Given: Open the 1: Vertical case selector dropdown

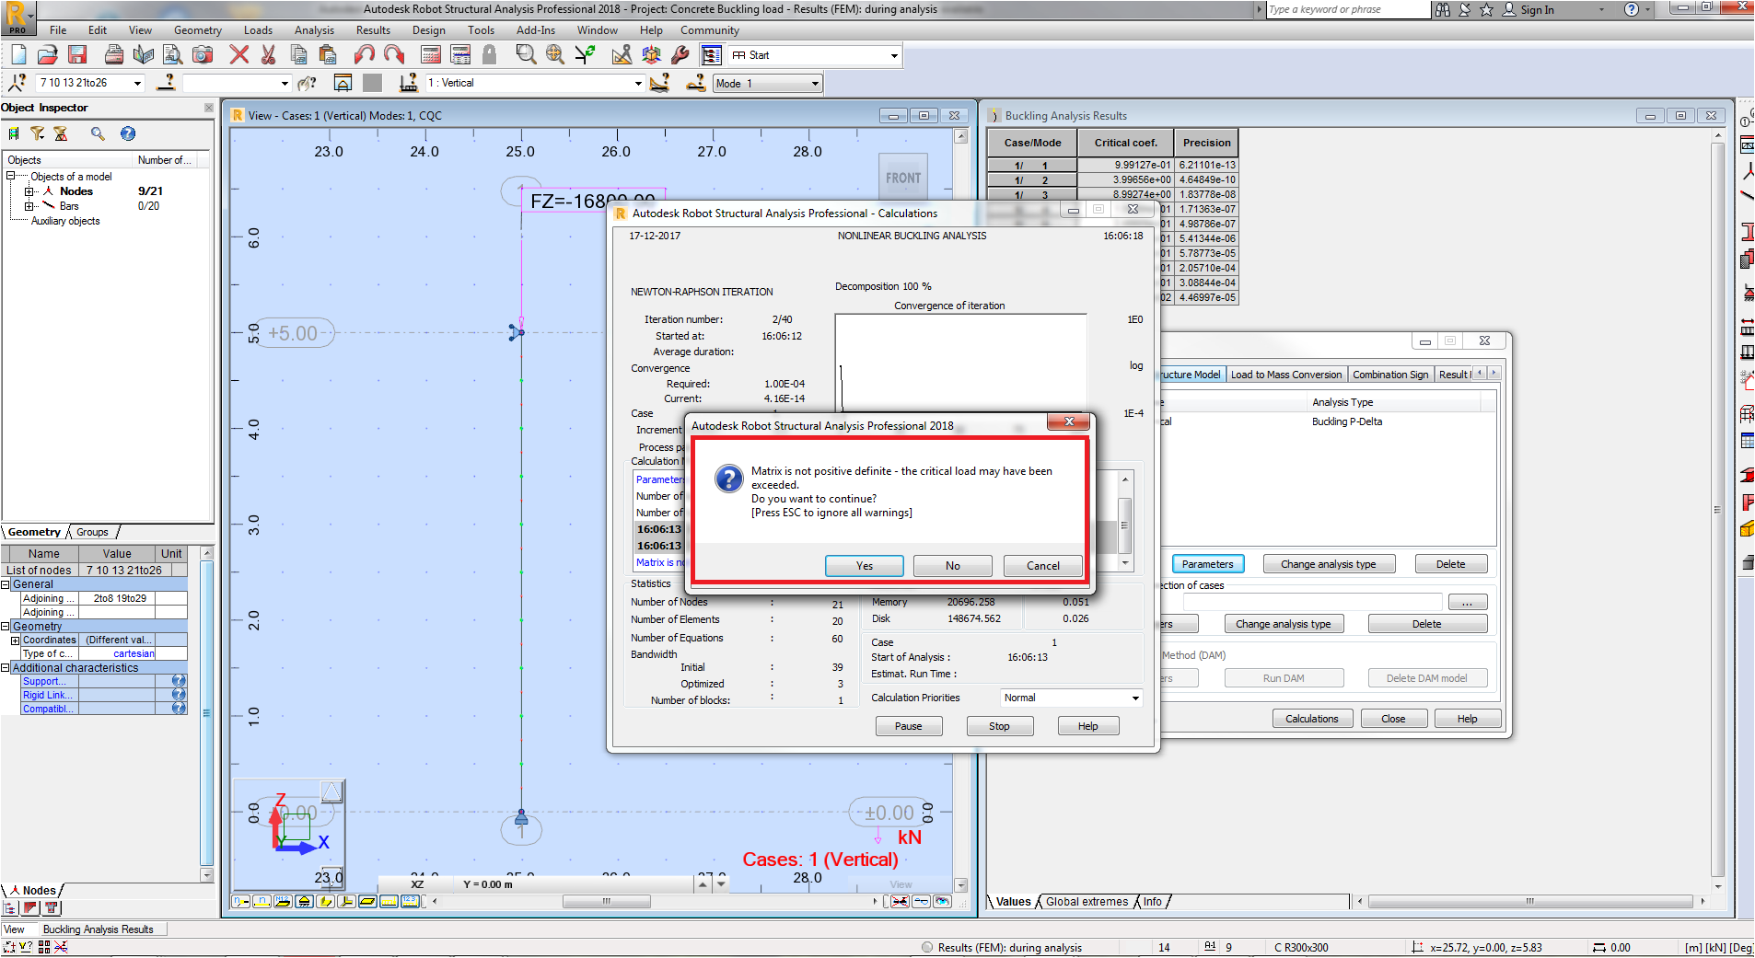Looking at the screenshot, I should pyautogui.click(x=637, y=83).
